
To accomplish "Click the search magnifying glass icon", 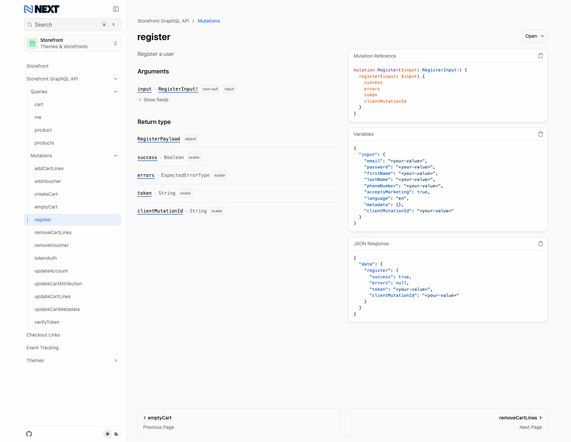I will click(x=30, y=25).
